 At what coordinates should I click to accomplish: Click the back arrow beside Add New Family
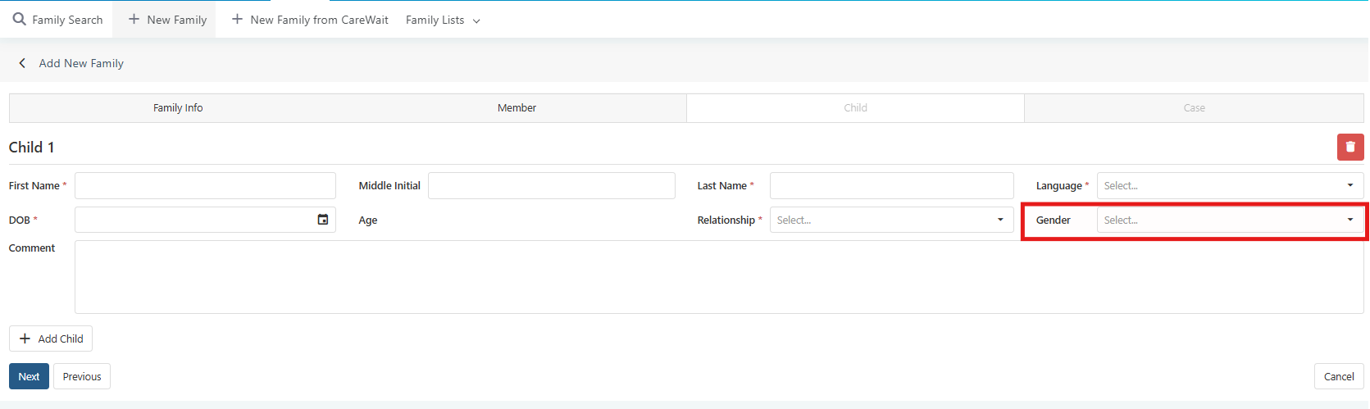[22, 63]
